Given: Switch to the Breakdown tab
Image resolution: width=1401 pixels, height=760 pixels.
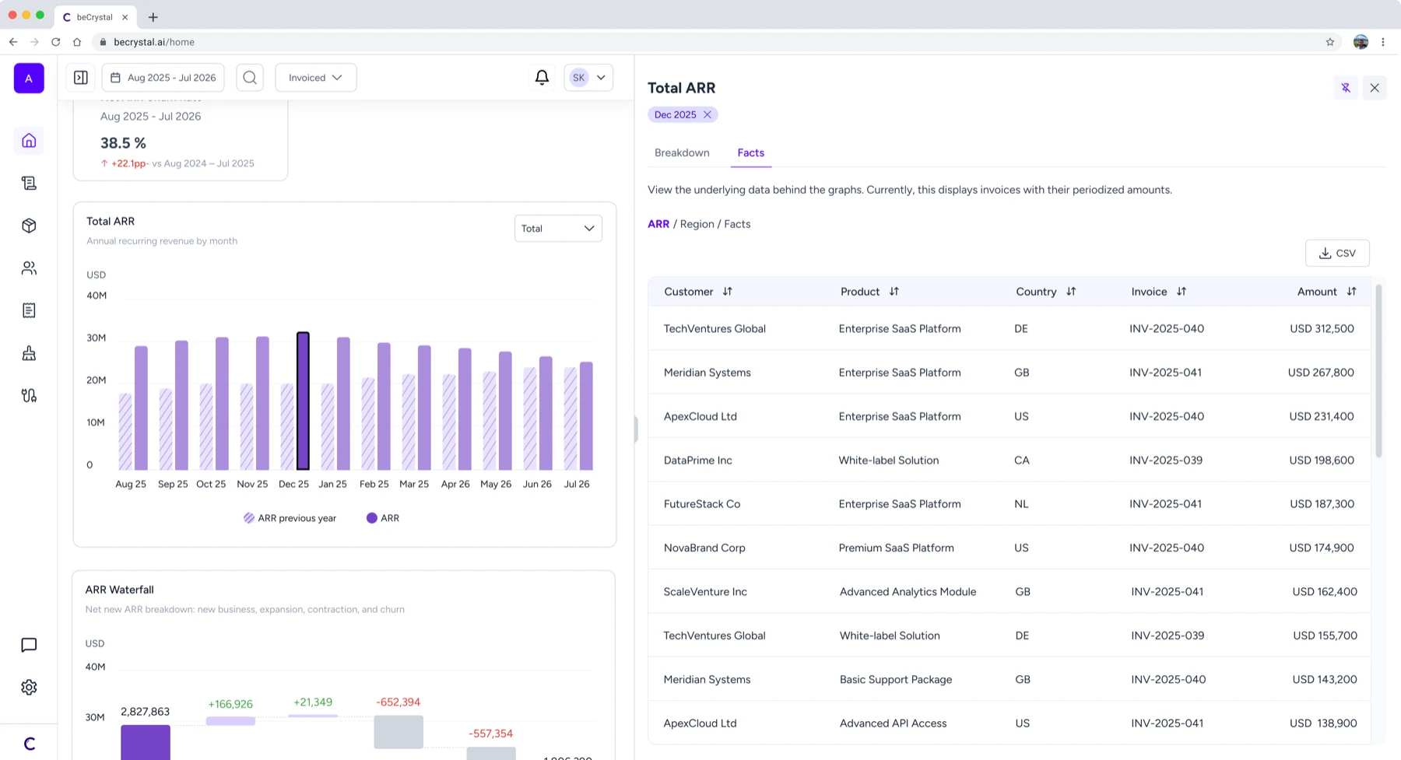Looking at the screenshot, I should (682, 152).
